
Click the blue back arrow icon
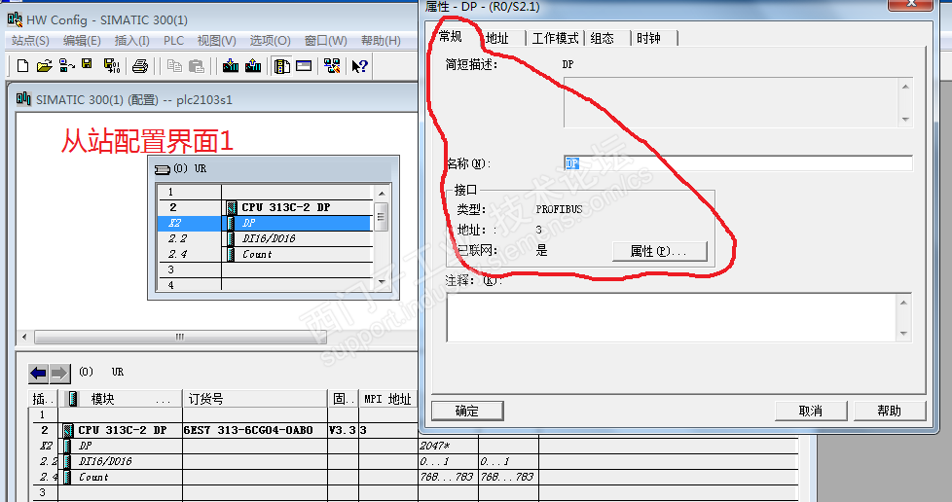(38, 374)
